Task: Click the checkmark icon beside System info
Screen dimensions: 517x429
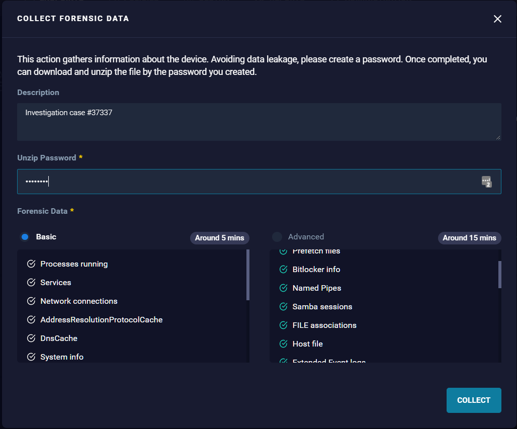Action: pyautogui.click(x=31, y=357)
